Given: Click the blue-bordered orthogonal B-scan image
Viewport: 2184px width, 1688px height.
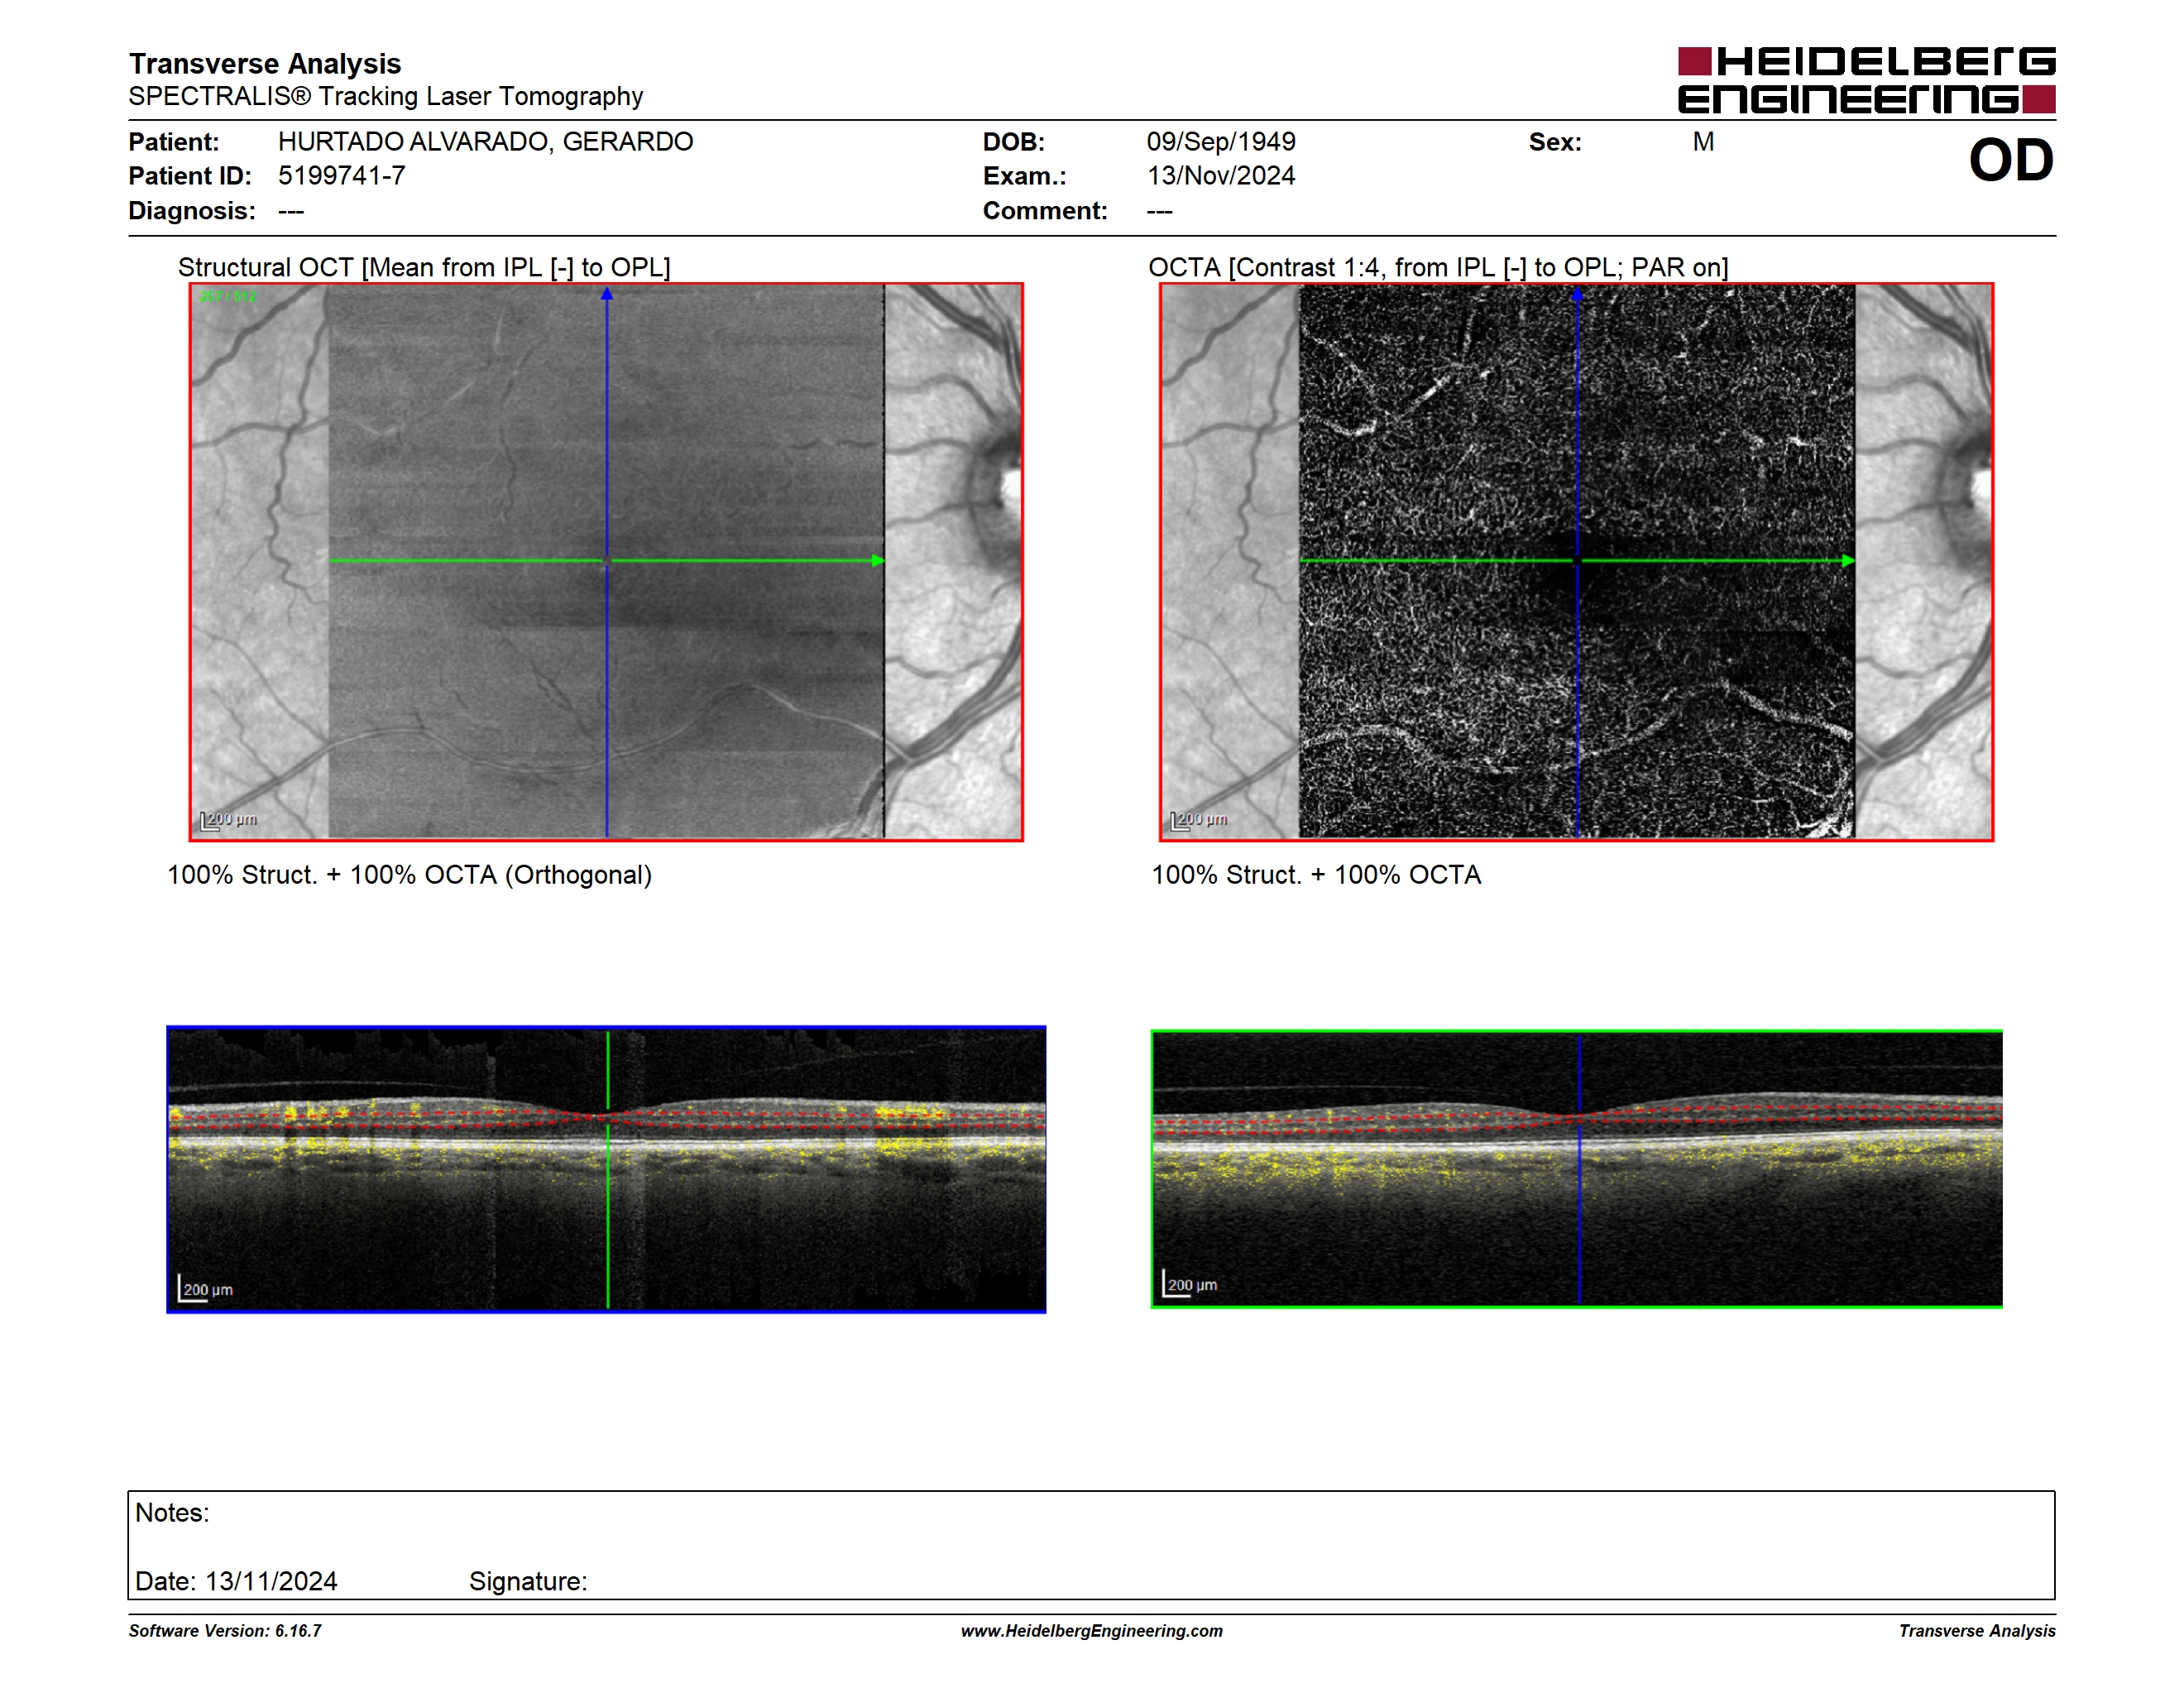Looking at the screenshot, I should pos(606,1169).
